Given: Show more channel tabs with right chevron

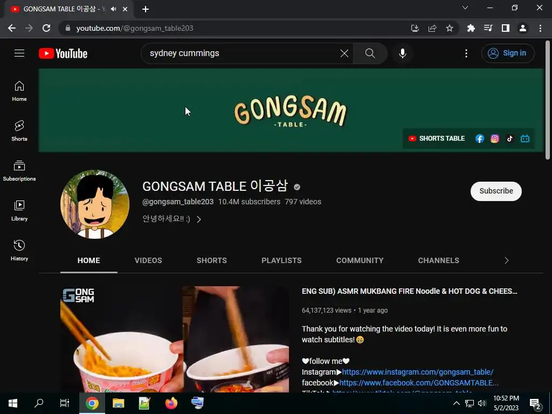Looking at the screenshot, I should (507, 260).
